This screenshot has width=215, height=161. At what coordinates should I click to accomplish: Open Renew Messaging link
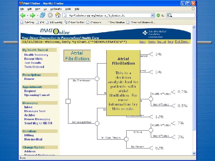click(37, 119)
